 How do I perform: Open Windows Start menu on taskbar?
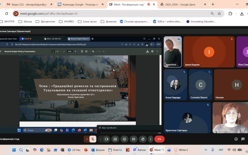click(x=14, y=150)
